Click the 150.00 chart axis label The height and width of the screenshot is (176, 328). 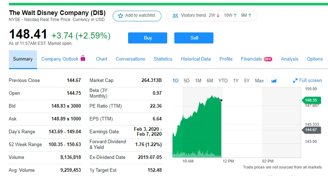[x=311, y=89]
